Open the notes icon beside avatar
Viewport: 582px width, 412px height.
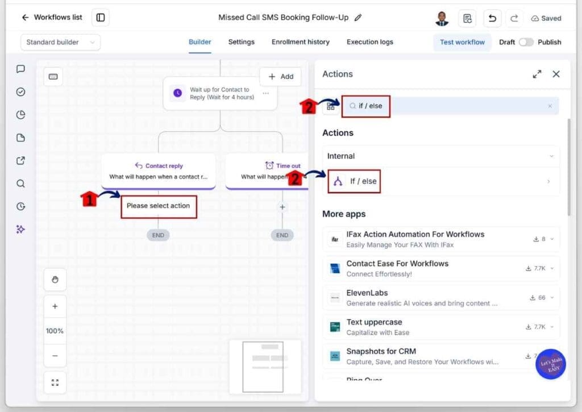(467, 18)
